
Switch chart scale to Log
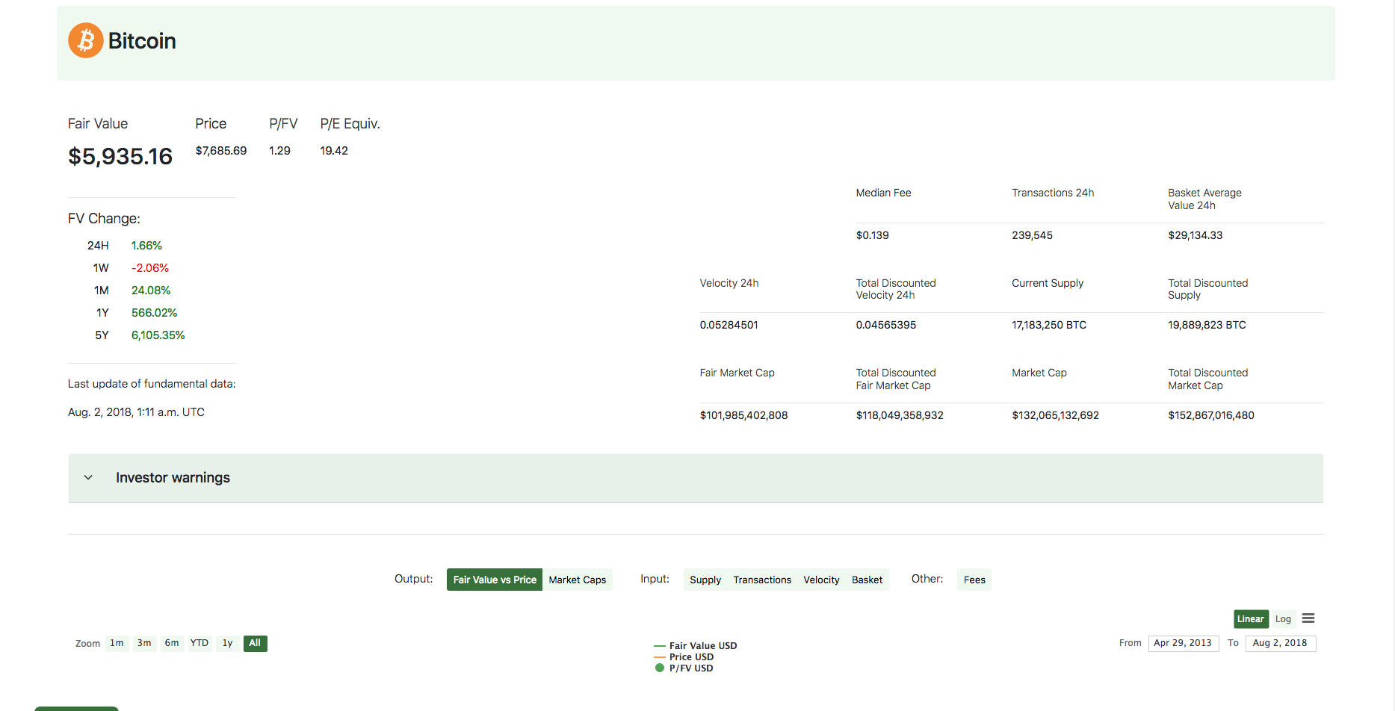pos(1283,619)
